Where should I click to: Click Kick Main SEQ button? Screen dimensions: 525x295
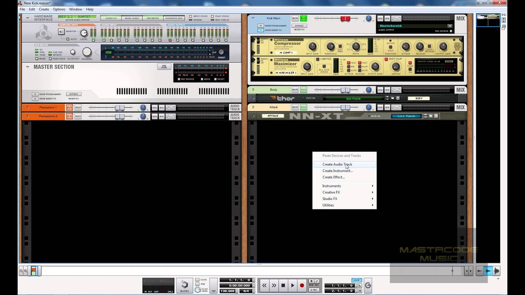click(x=380, y=18)
